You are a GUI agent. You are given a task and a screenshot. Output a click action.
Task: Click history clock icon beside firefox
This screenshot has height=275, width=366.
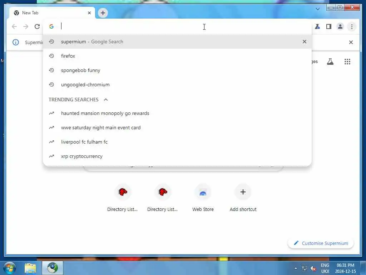[51, 56]
